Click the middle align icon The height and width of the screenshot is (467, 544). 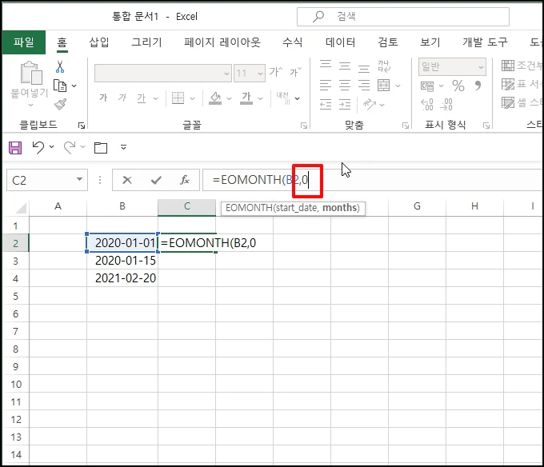pos(345,66)
